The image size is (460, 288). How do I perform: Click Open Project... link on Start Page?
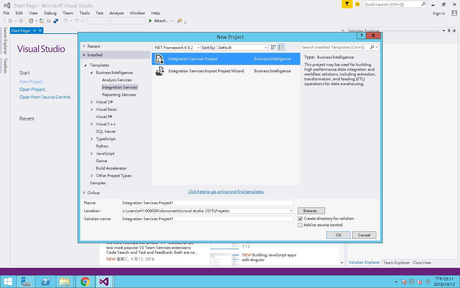(x=34, y=89)
